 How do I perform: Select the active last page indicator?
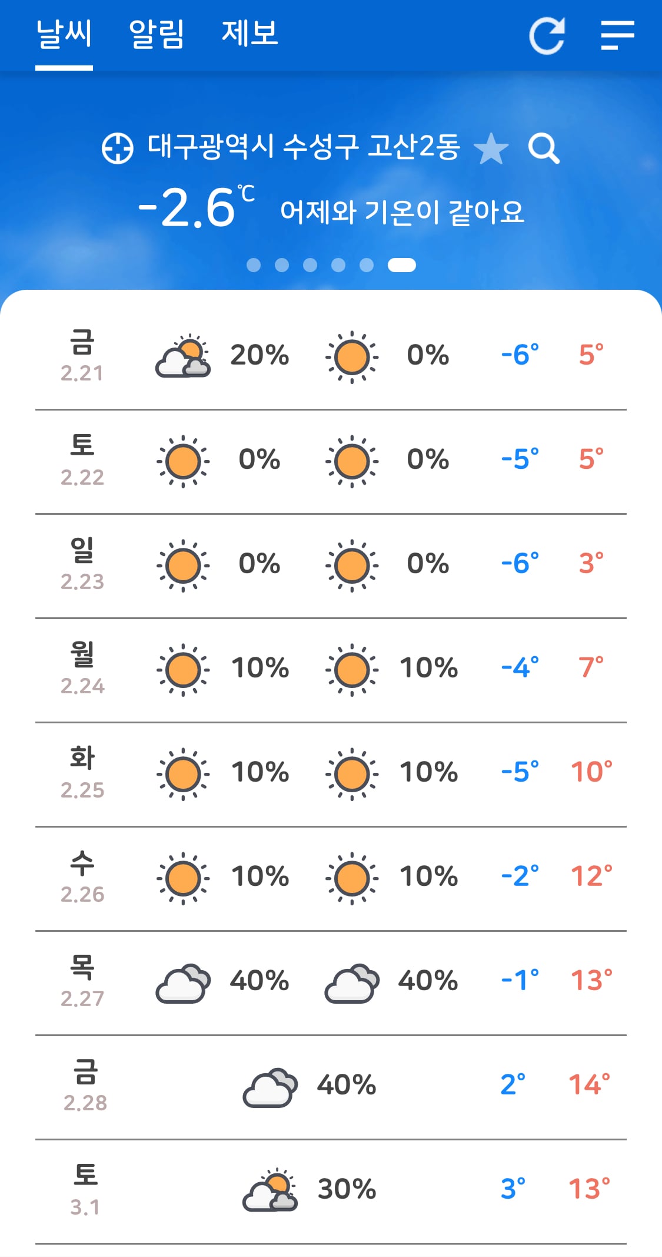[x=402, y=265]
